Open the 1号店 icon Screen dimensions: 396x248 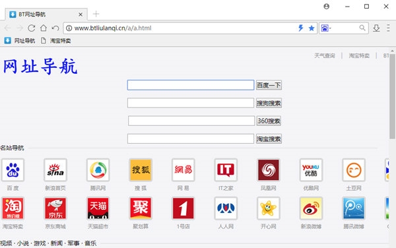(183, 208)
